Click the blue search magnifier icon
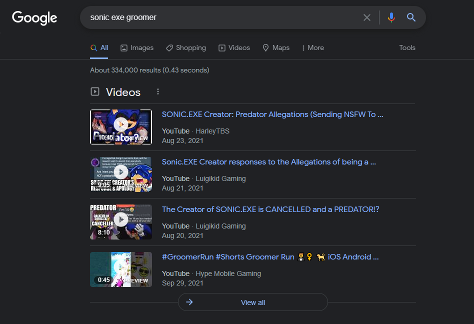Image resolution: width=474 pixels, height=324 pixels. point(411,17)
